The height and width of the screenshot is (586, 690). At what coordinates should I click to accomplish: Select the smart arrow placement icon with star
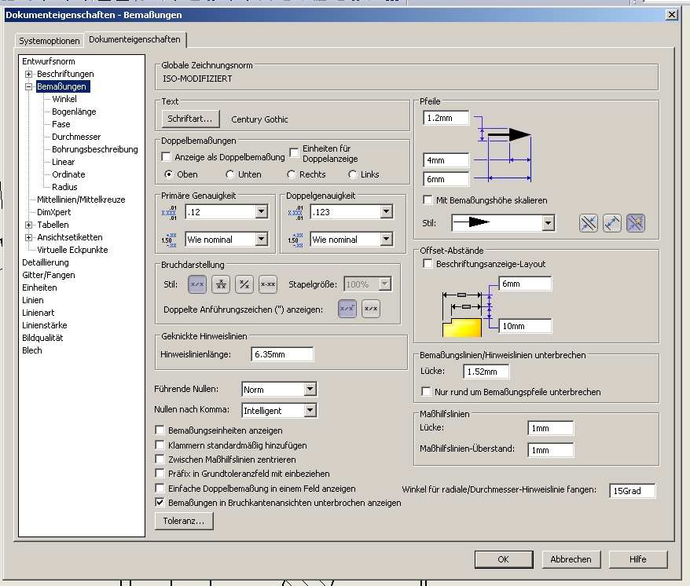click(636, 223)
